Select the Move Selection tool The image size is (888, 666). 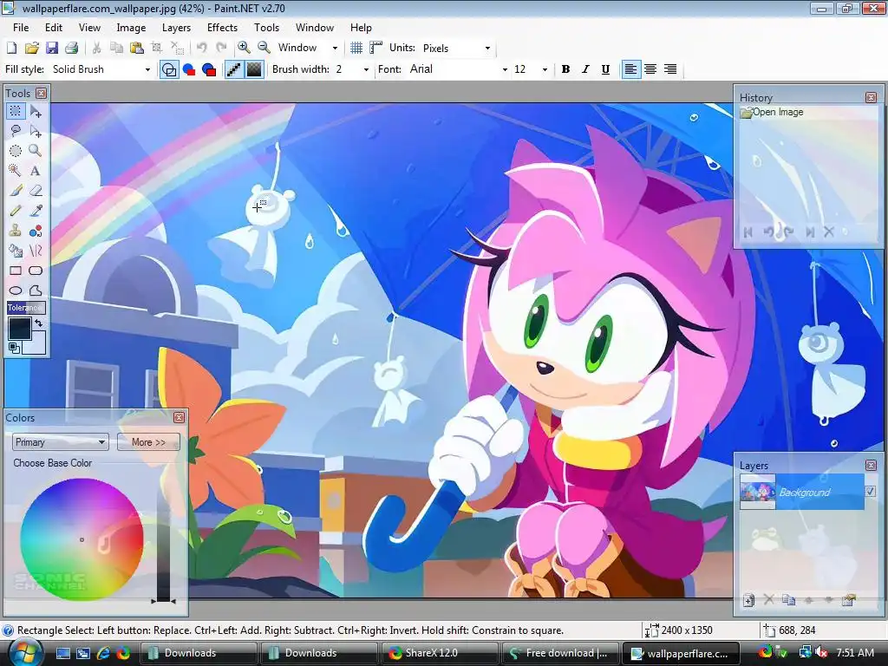36,131
